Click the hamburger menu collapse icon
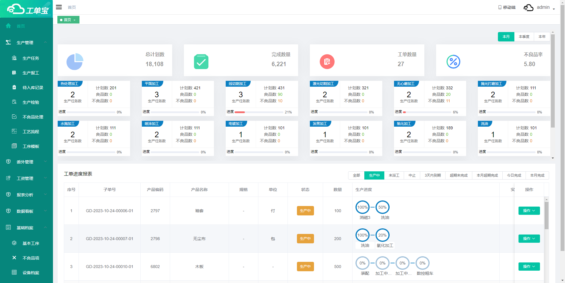This screenshot has width=565, height=283. coord(59,7)
